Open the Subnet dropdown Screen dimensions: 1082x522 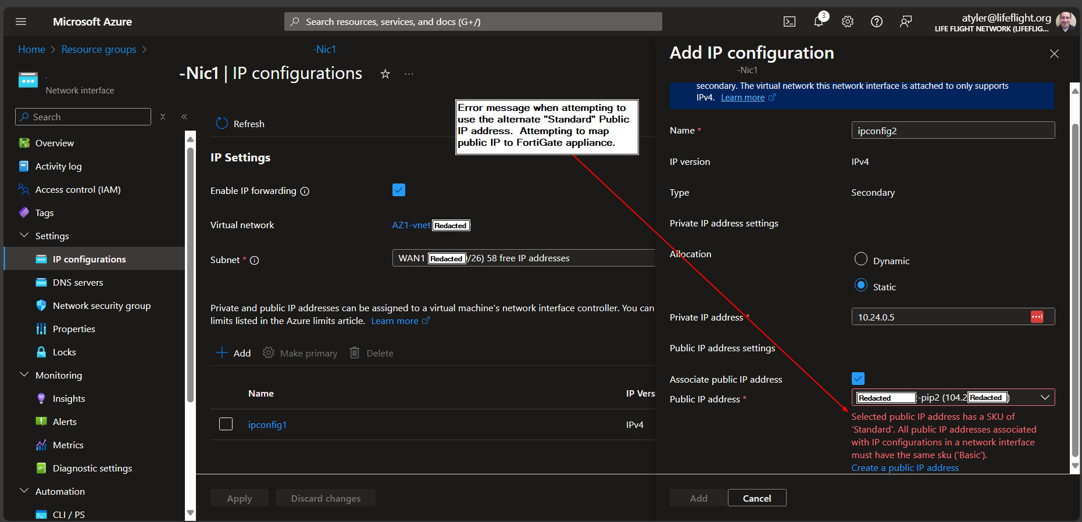[x=523, y=258]
